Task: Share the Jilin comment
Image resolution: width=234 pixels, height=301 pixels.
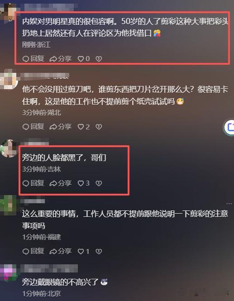Action: tap(61, 183)
